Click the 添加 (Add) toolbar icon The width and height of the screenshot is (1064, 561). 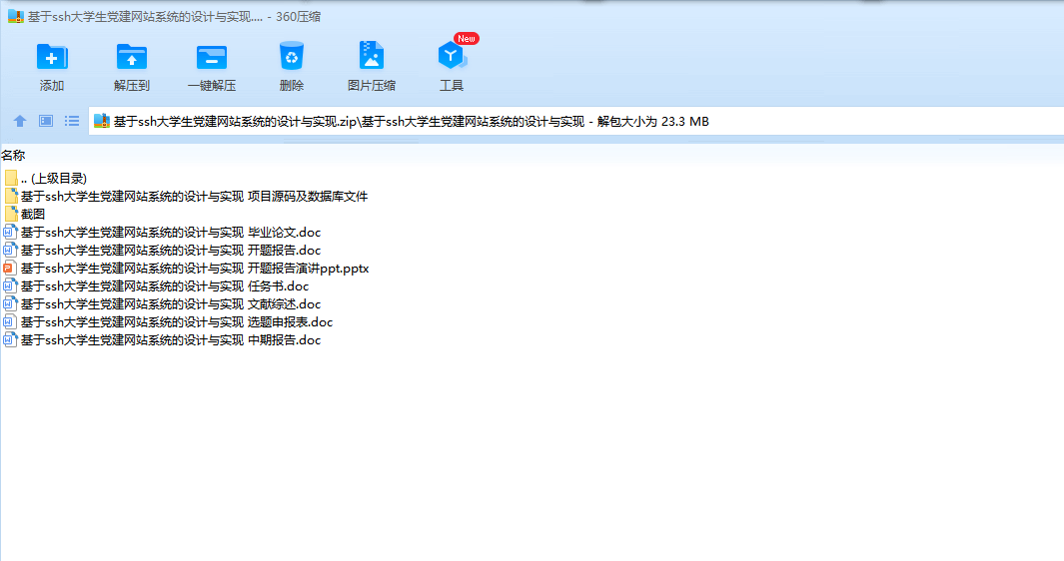(x=52, y=57)
